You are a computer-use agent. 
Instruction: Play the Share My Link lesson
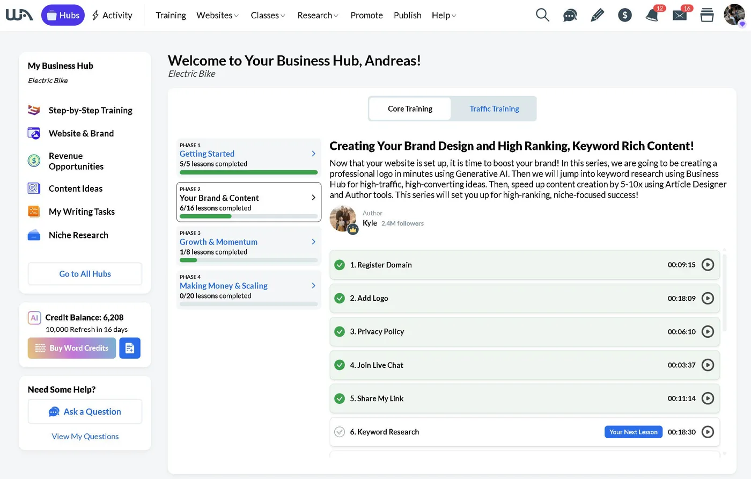click(708, 398)
